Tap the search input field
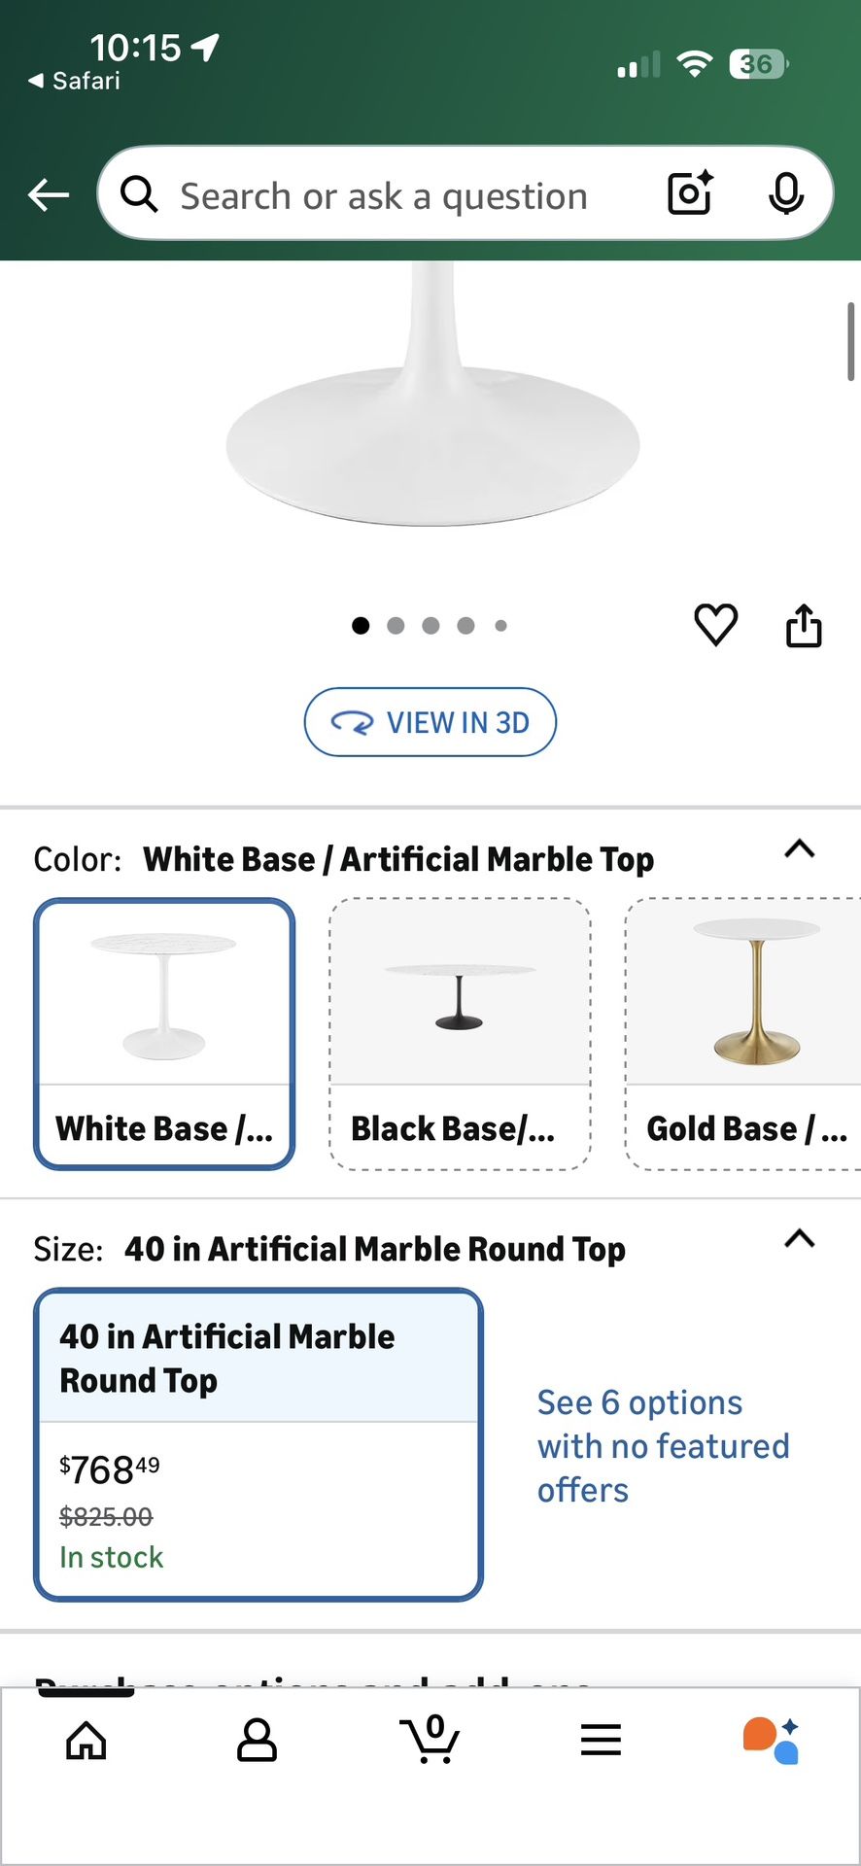This screenshot has height=1866, width=861. coord(389,195)
